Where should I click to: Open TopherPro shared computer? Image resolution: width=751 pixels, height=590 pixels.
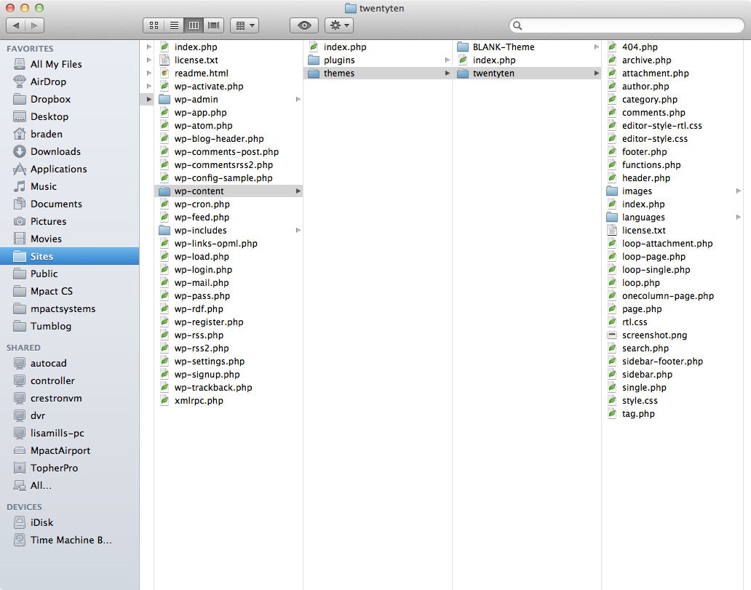(69, 469)
